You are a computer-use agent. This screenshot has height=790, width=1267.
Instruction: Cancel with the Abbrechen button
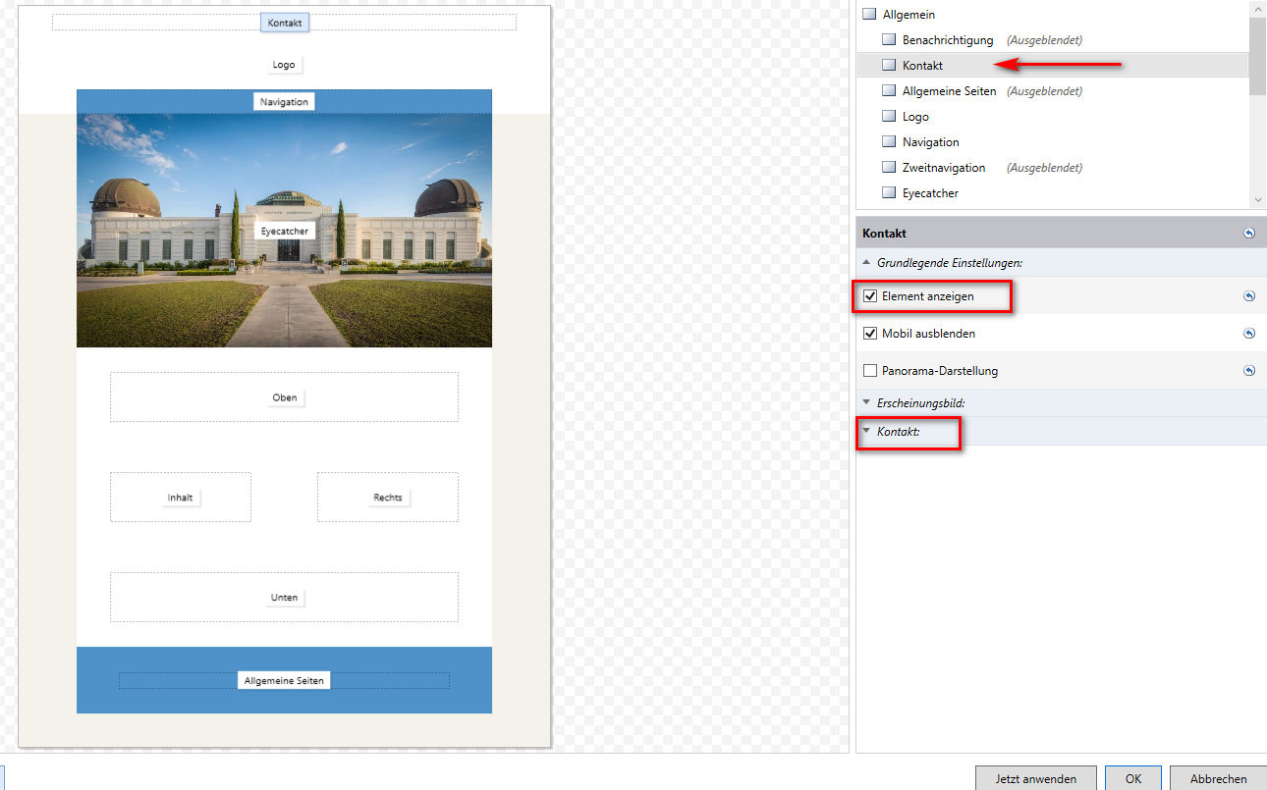click(1218, 778)
